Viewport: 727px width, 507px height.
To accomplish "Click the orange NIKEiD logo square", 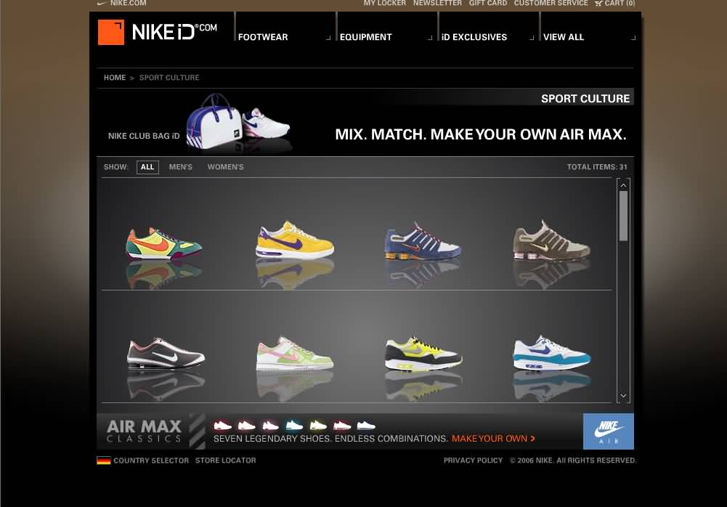I will tap(111, 32).
